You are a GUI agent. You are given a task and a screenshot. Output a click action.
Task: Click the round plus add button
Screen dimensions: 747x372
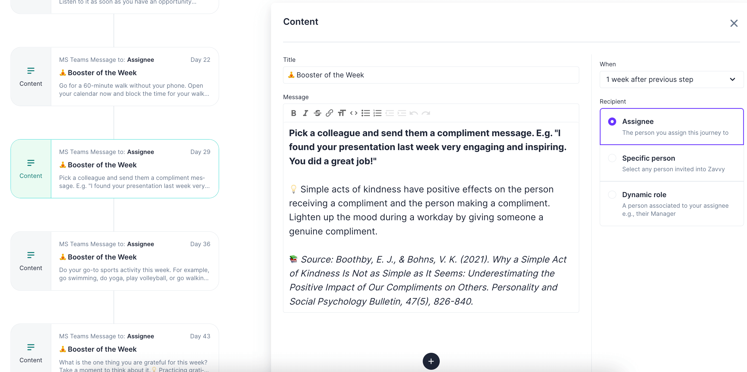pos(431,361)
